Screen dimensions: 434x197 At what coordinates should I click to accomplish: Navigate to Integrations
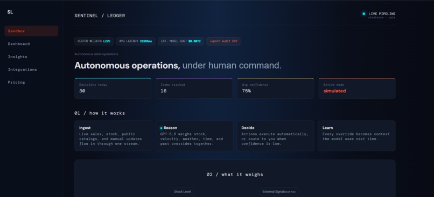[23, 70]
